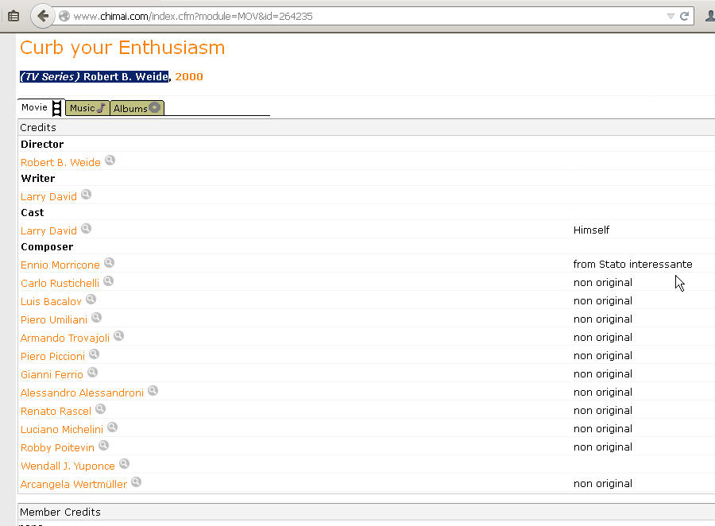Click the Cast heading

(33, 213)
